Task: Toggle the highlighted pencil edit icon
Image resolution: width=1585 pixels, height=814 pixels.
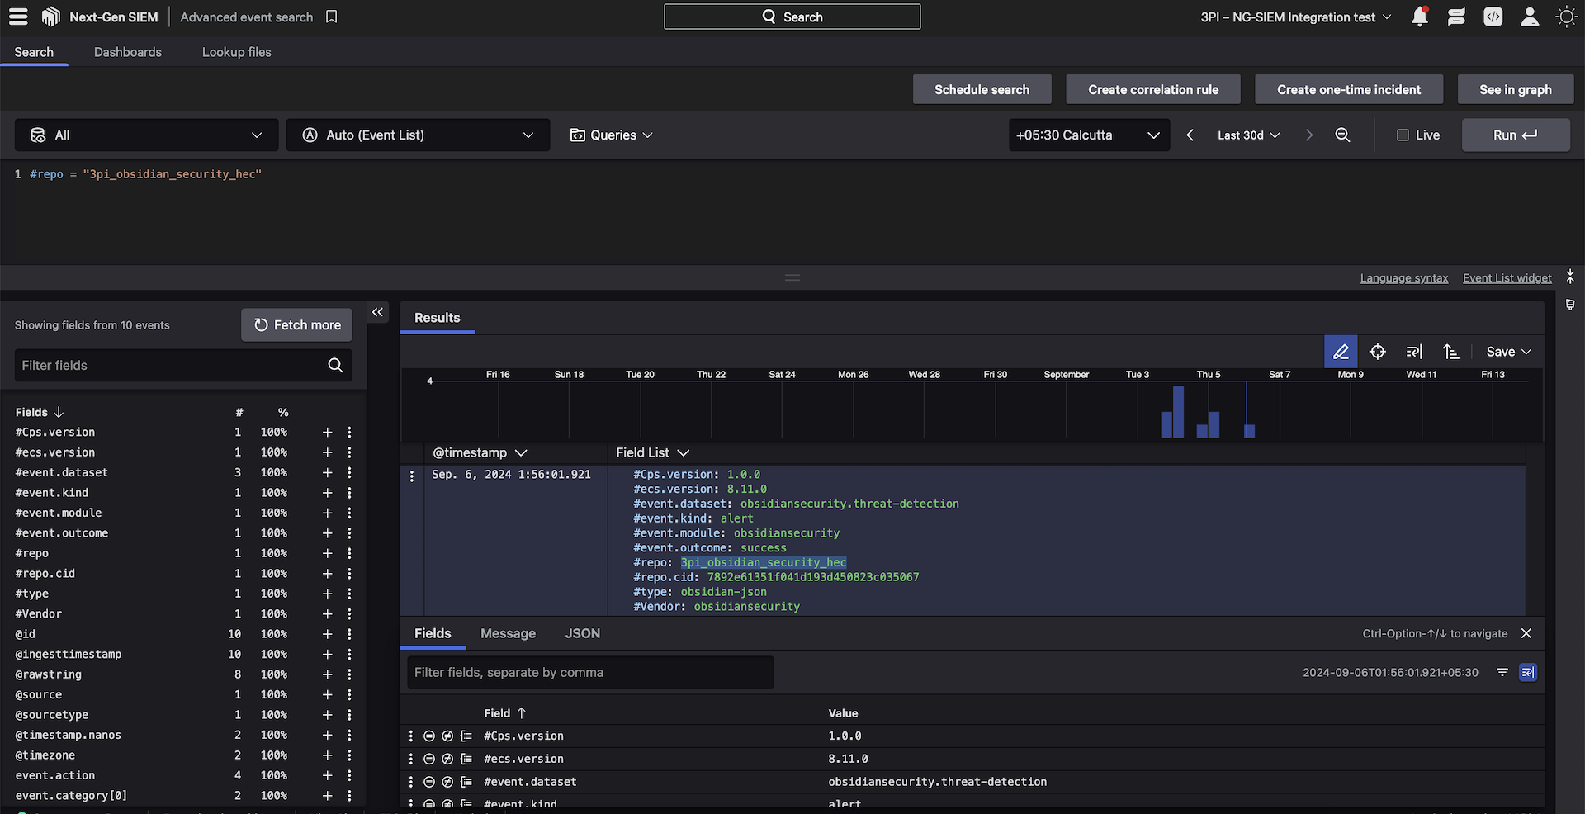Action: (1341, 351)
